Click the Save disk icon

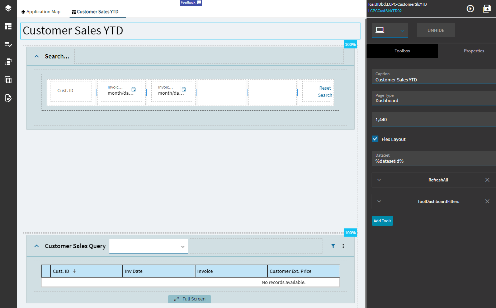[487, 9]
